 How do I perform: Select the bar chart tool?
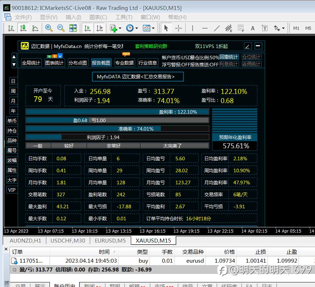(11, 28)
